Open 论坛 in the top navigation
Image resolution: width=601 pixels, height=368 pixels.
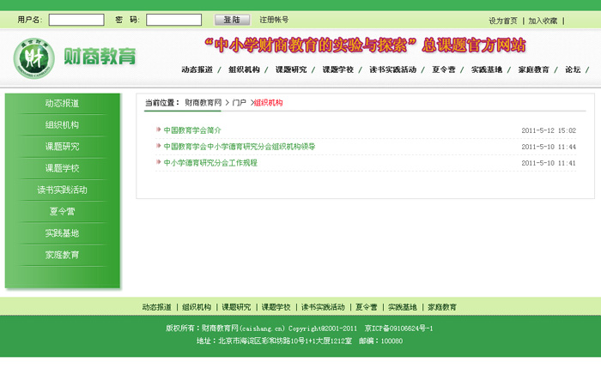point(573,69)
